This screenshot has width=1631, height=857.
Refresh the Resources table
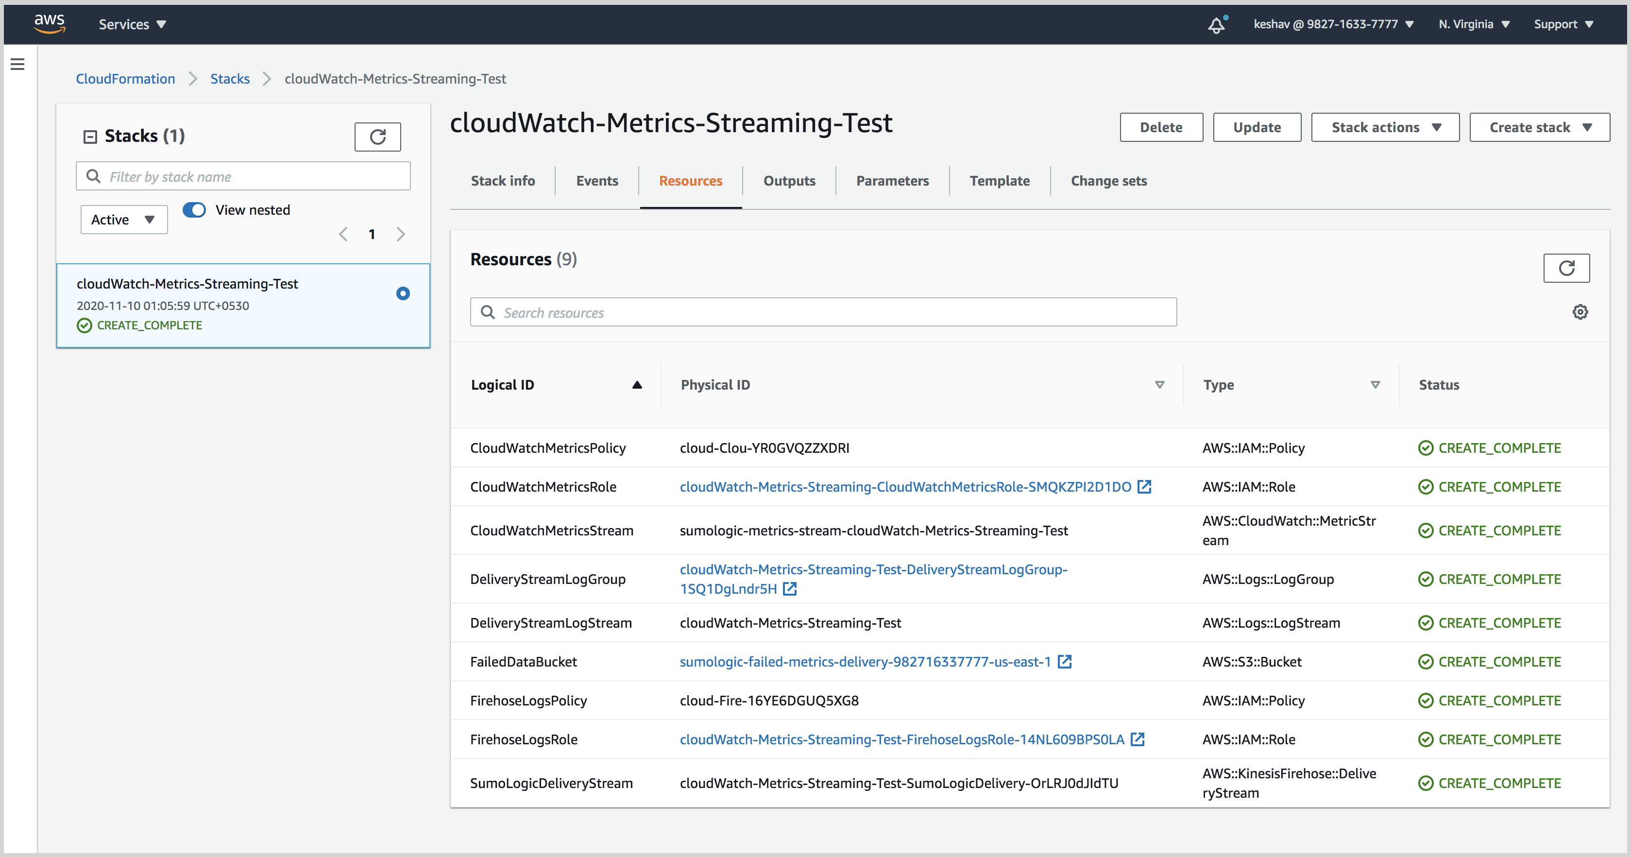point(1566,268)
